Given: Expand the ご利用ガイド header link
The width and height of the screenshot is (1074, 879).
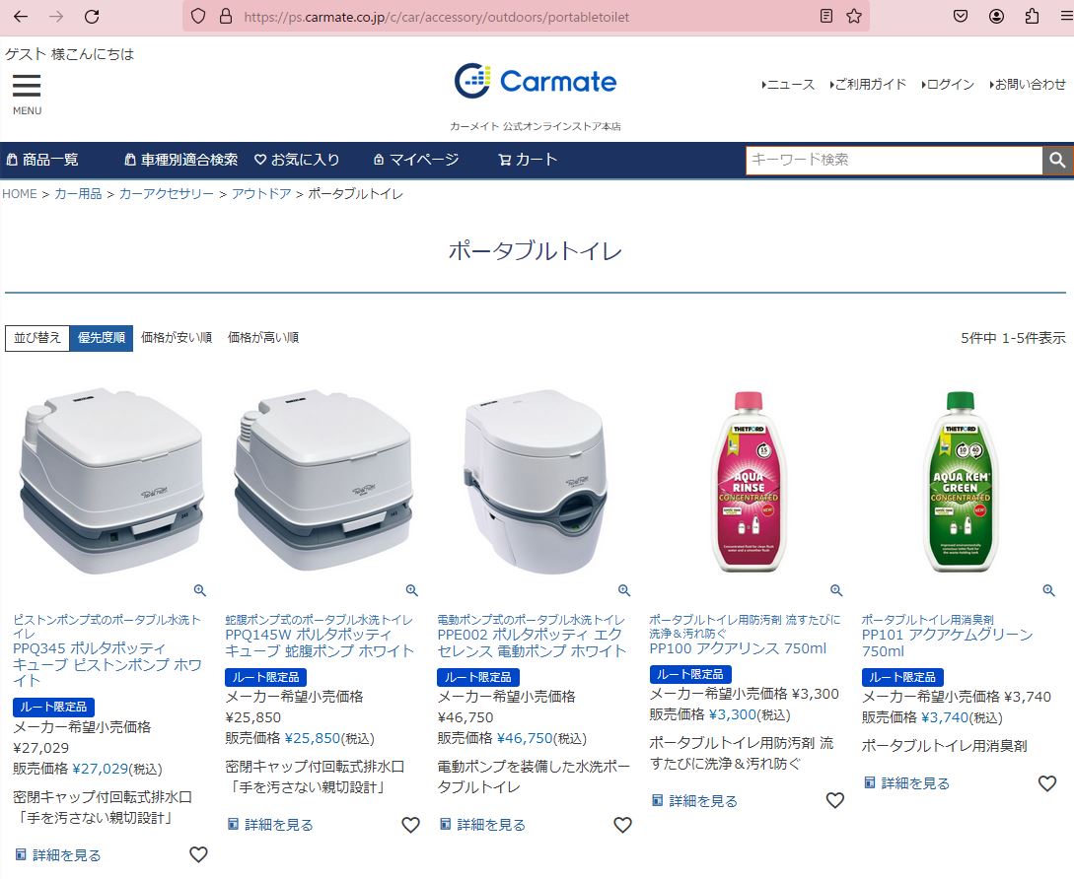Looking at the screenshot, I should (x=868, y=84).
